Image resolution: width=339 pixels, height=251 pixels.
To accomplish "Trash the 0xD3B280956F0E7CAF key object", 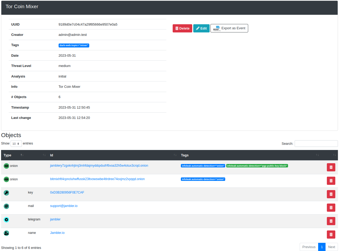I will tap(331, 194).
